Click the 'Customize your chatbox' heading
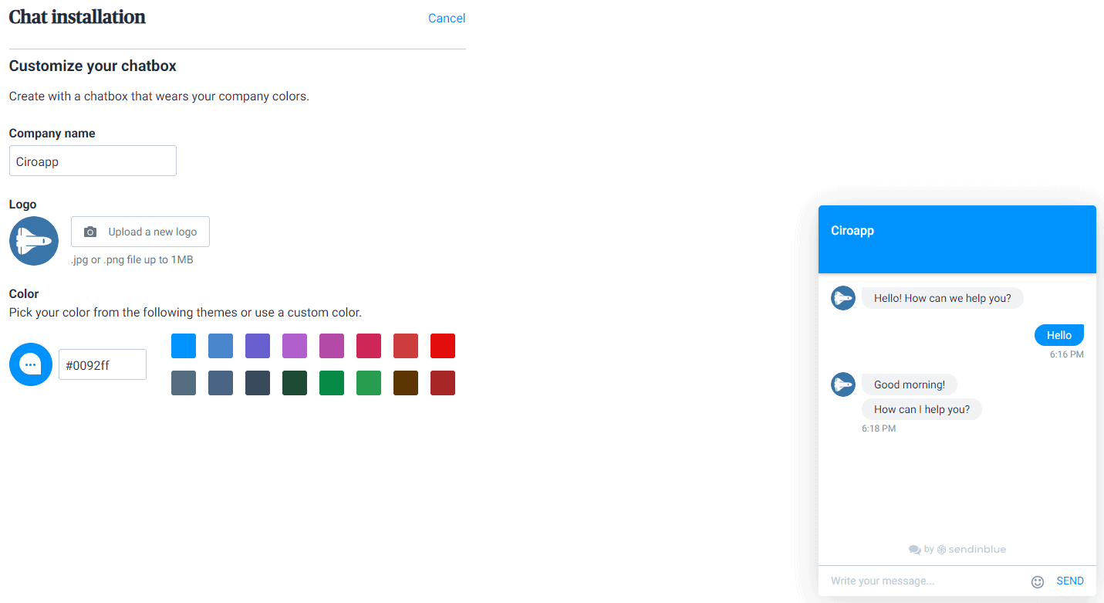Image resolution: width=1104 pixels, height=603 pixels. click(93, 66)
